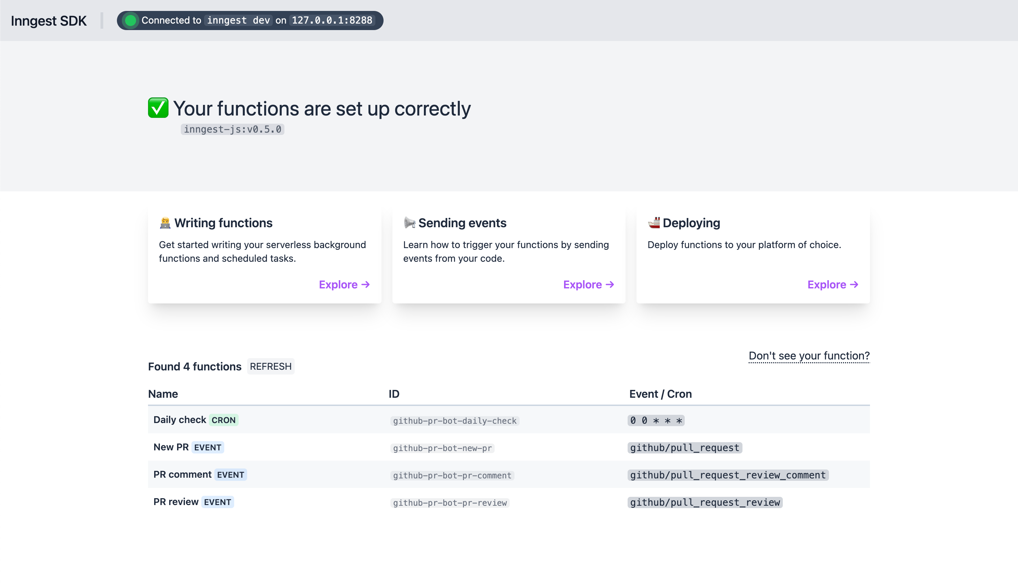Click the CRON badge on Daily check
The image size is (1018, 585).
pos(224,420)
